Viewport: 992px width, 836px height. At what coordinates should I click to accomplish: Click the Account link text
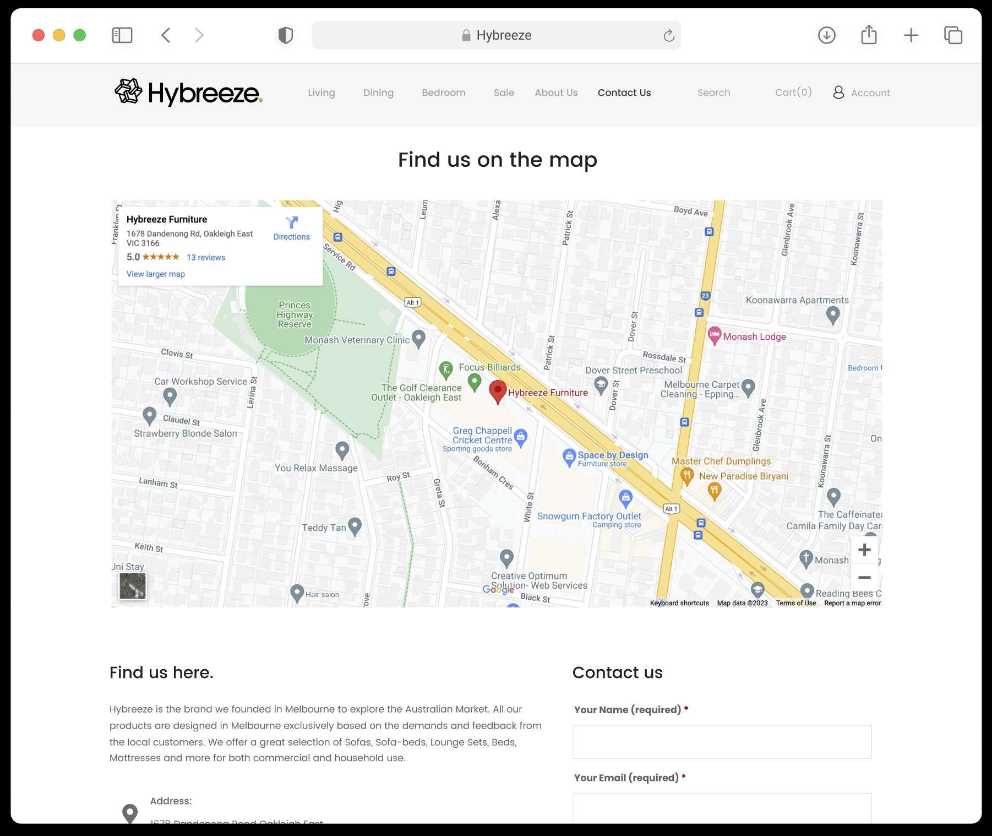pos(870,93)
